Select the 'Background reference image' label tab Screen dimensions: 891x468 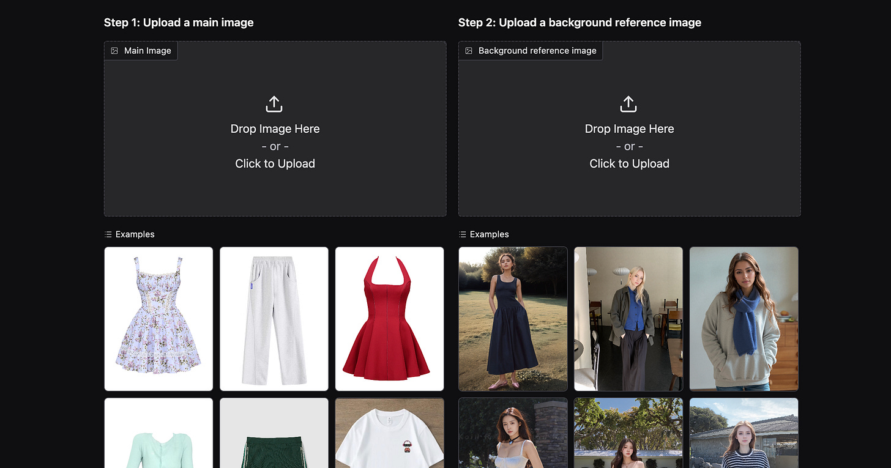point(531,51)
